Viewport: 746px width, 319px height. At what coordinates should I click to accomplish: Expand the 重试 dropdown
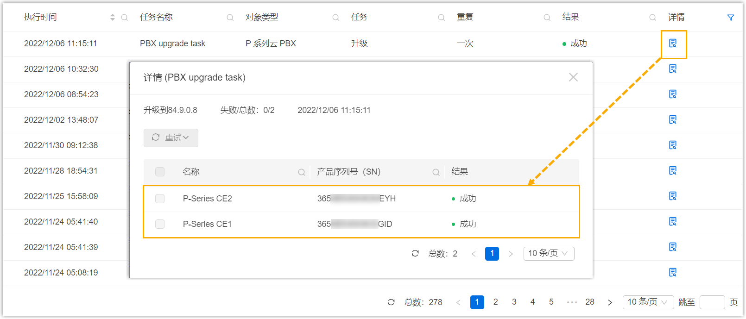click(171, 138)
